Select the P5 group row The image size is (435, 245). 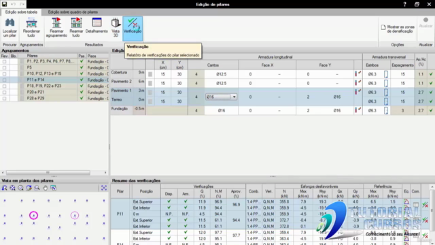click(54, 67)
